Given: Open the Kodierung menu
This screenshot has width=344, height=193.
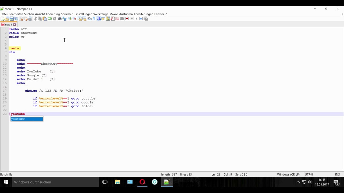Looking at the screenshot, I should point(53,14).
